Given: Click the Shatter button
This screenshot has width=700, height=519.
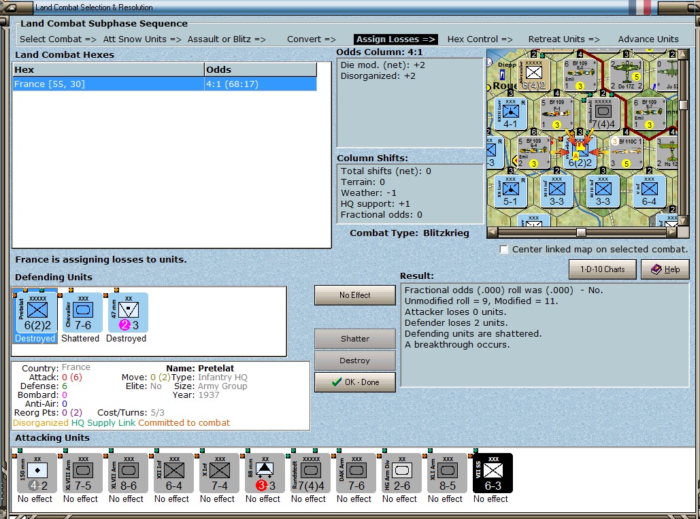Looking at the screenshot, I should [355, 339].
